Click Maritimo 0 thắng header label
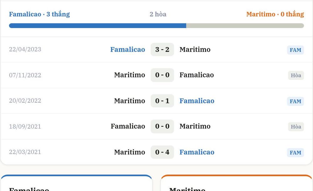The width and height of the screenshot is (313, 191). coord(275,14)
